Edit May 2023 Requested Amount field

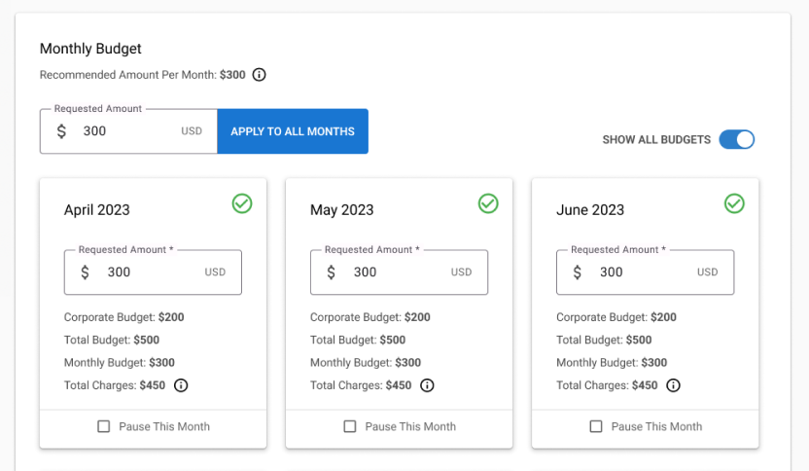(399, 272)
